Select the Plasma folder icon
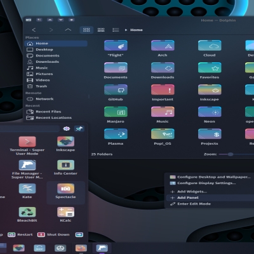254x254 pixels. point(116,134)
